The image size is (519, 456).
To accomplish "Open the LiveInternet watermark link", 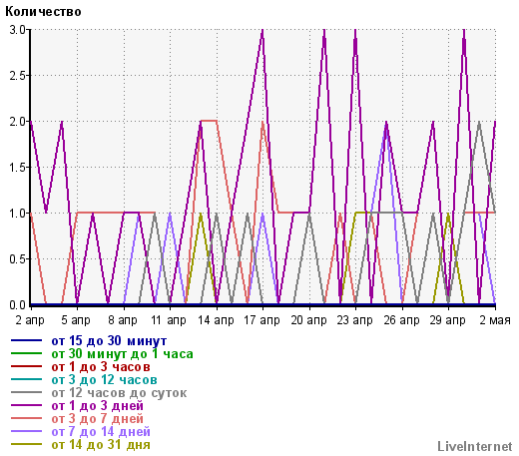I will pyautogui.click(x=475, y=446).
